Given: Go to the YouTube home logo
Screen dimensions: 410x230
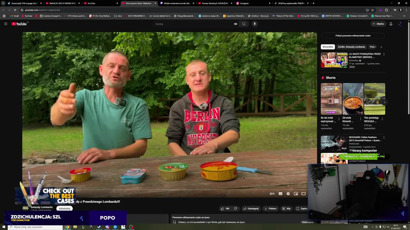Looking at the screenshot, I should (20, 24).
